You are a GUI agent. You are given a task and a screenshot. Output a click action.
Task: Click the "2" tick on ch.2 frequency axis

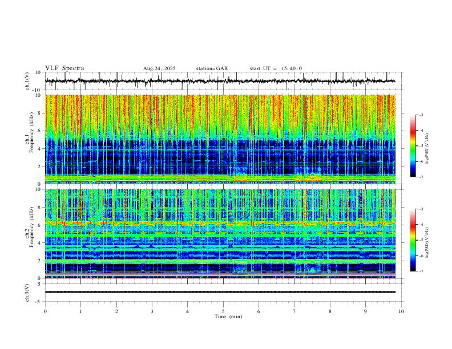(x=39, y=261)
